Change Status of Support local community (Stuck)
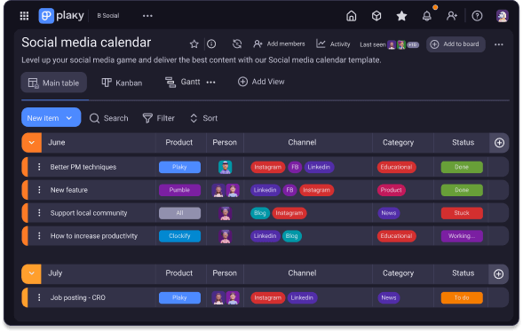This screenshot has width=523, height=332. point(462,213)
